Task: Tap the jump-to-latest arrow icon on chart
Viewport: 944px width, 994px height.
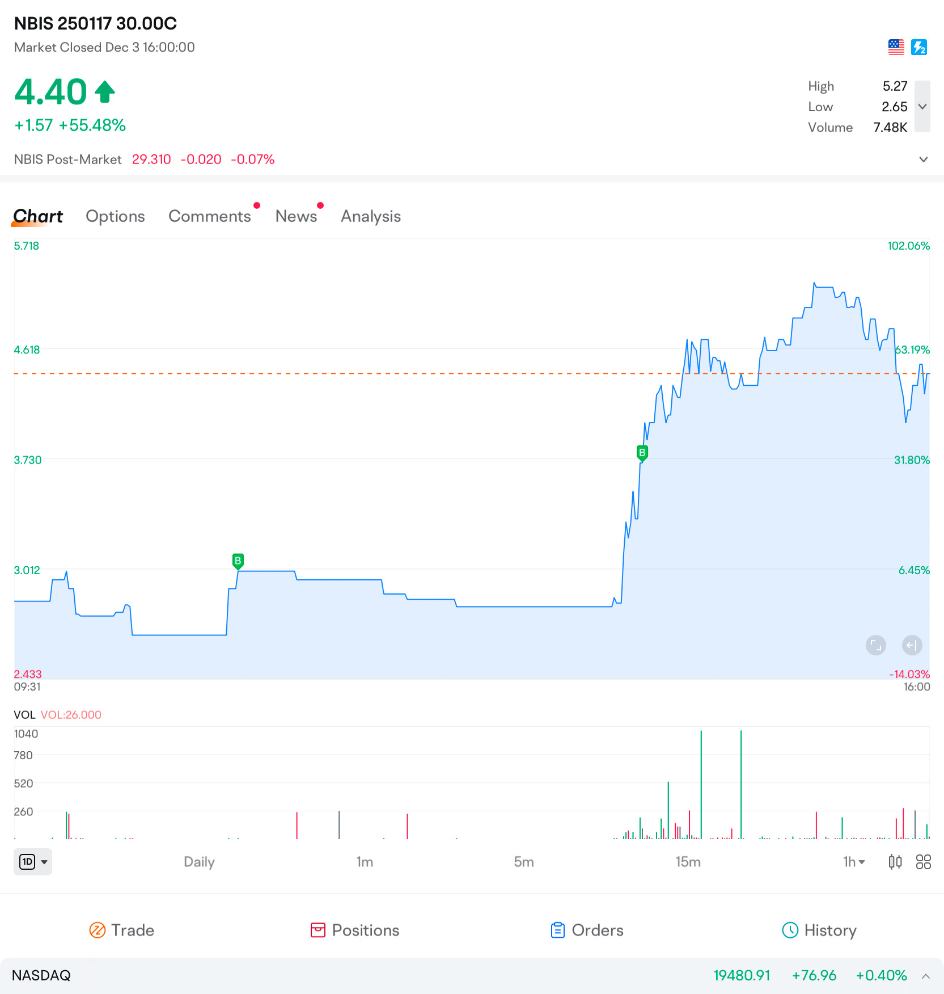Action: pos(912,645)
